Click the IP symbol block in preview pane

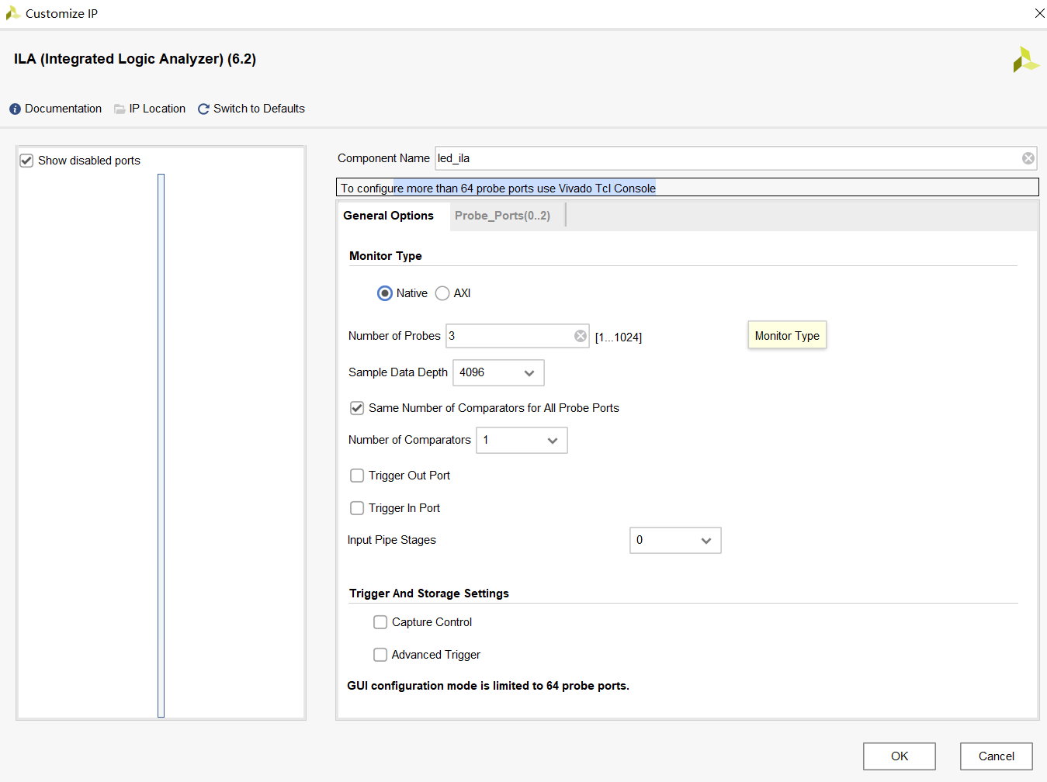click(x=161, y=445)
